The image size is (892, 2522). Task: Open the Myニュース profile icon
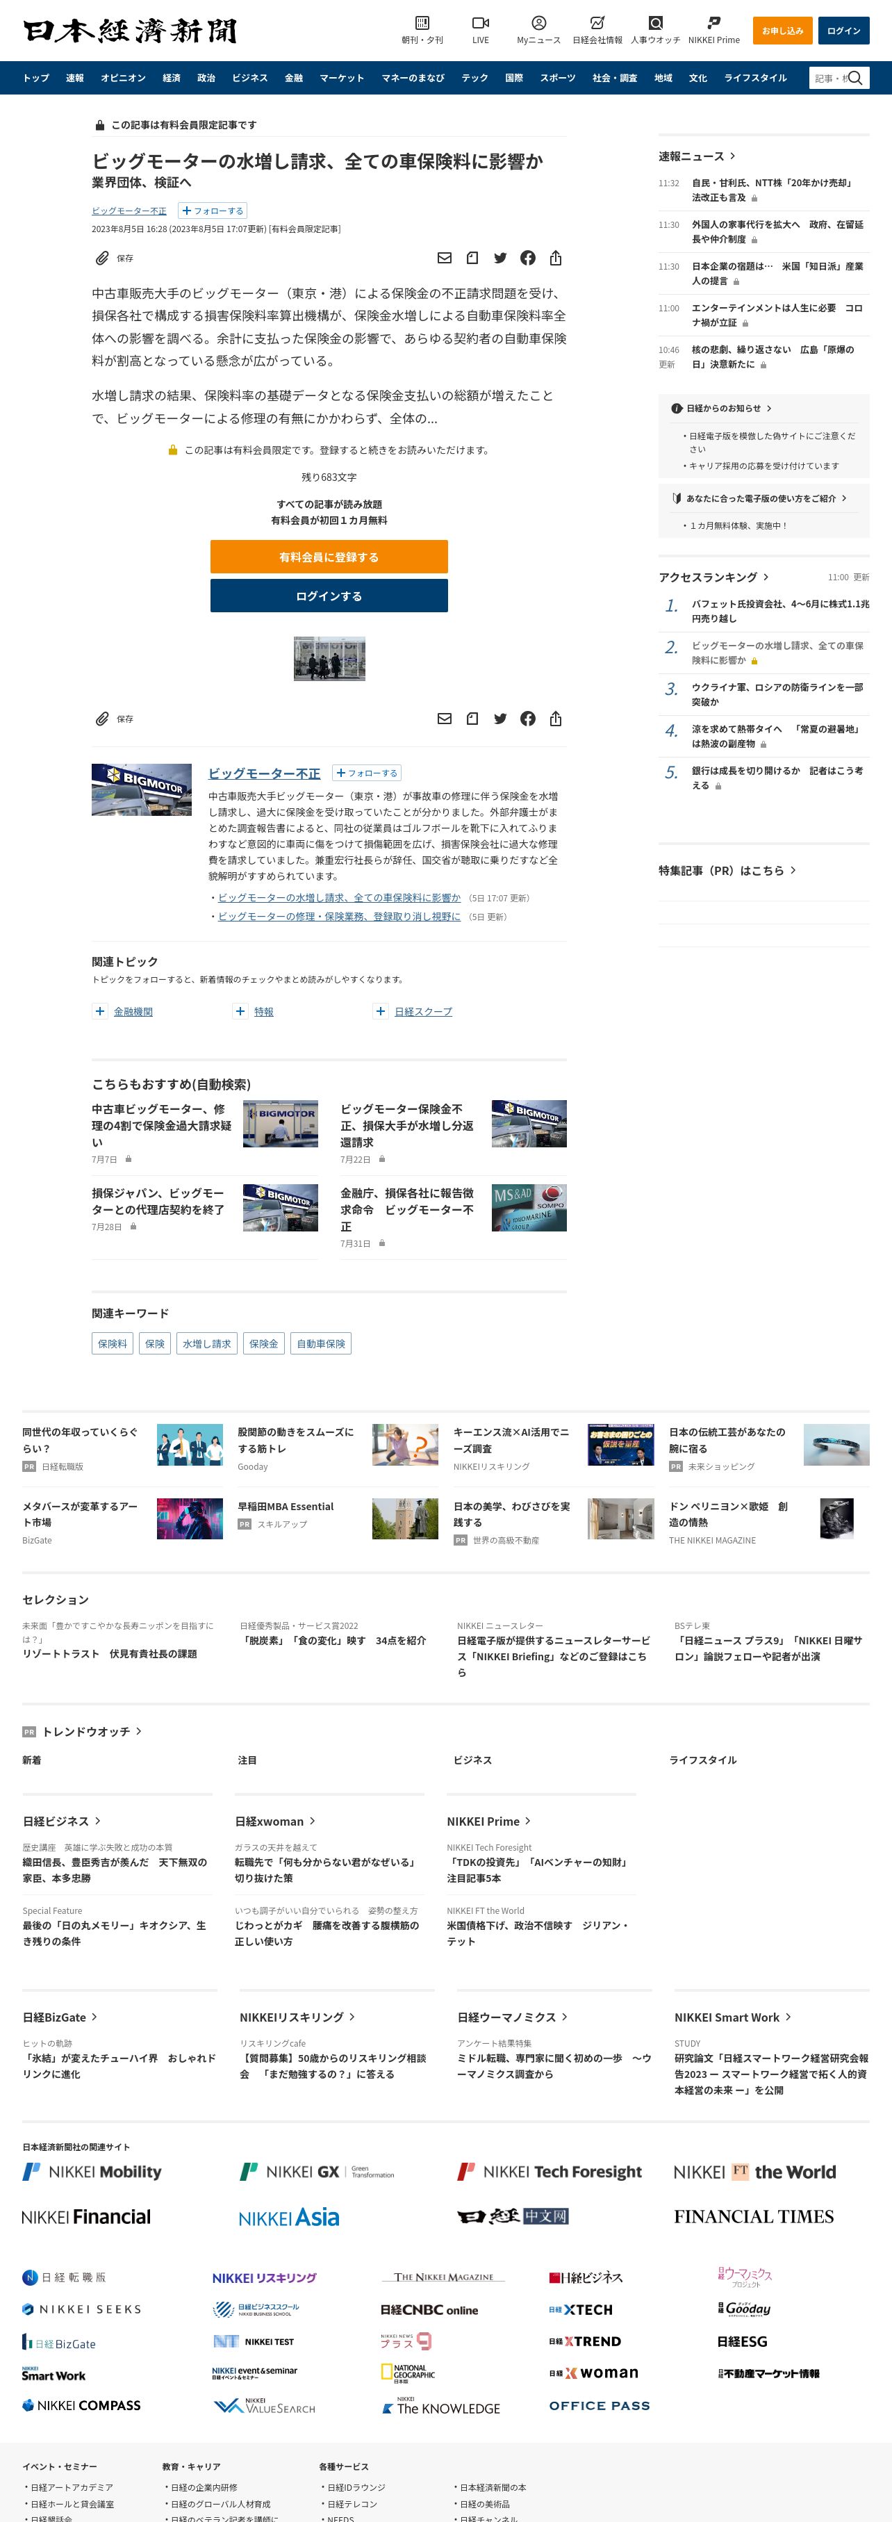point(538,22)
